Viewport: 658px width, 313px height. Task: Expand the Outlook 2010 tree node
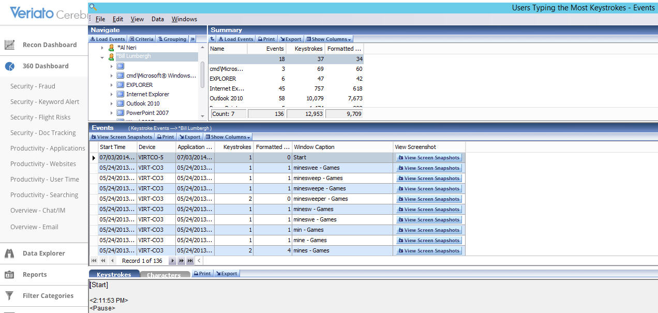(111, 103)
